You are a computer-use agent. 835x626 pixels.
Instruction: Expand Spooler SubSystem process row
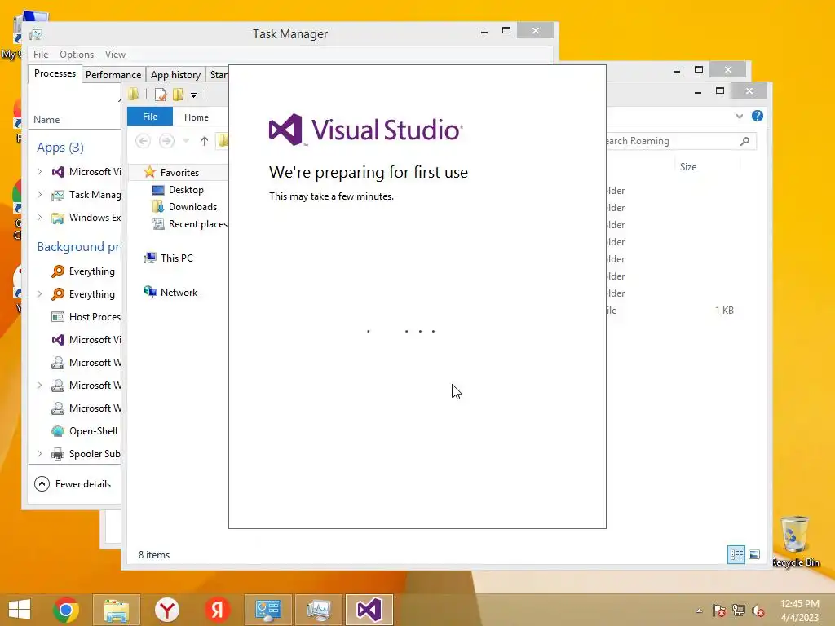(x=39, y=453)
